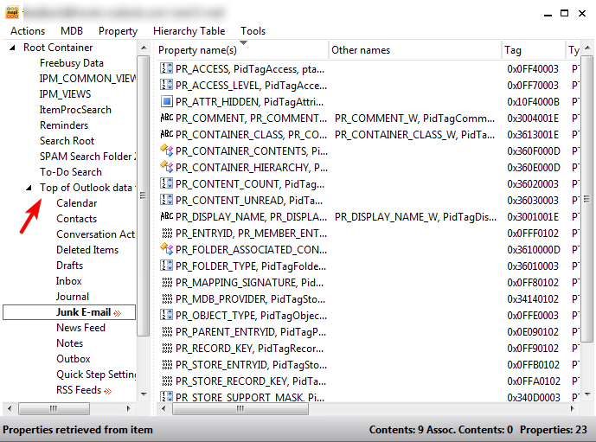Click the integer icon beside PR_CONTENT_COUNT
The width and height of the screenshot is (596, 442).
[x=166, y=183]
